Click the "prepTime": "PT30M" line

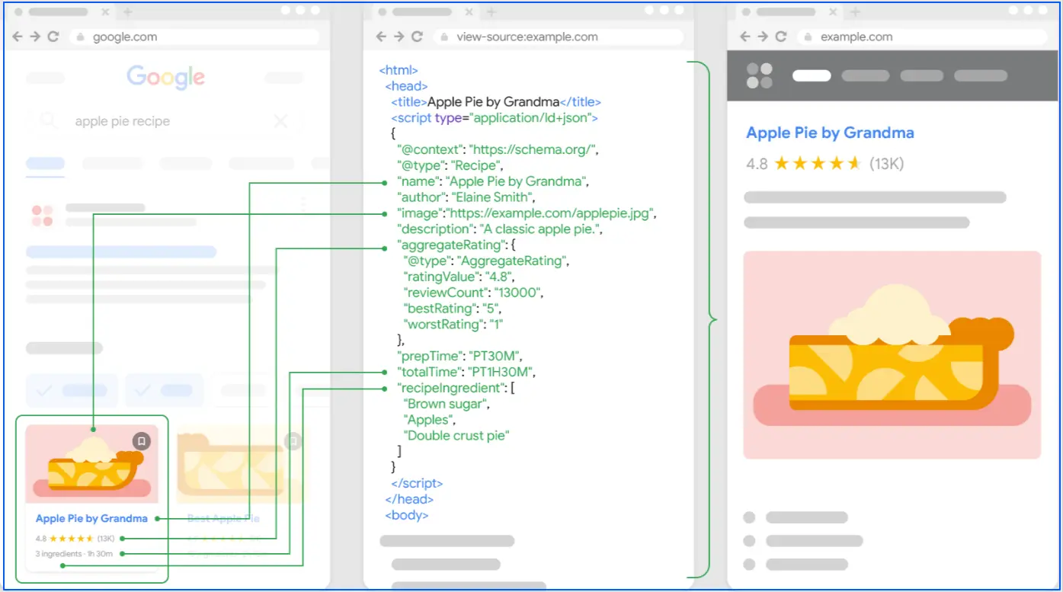coord(459,356)
